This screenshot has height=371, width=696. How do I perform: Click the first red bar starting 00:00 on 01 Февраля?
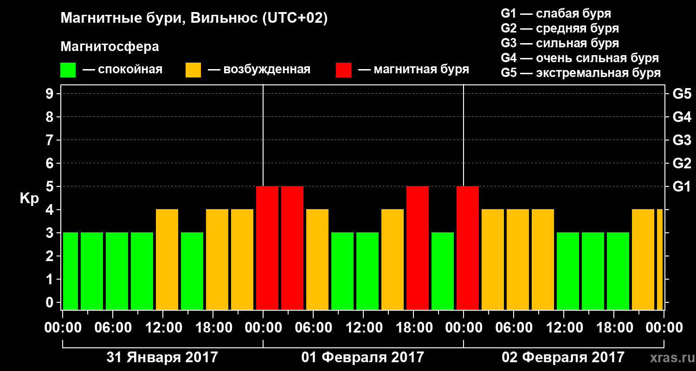coord(267,248)
